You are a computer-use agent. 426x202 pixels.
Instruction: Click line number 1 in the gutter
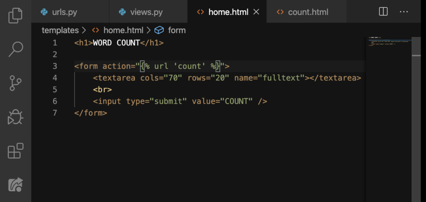(55, 43)
